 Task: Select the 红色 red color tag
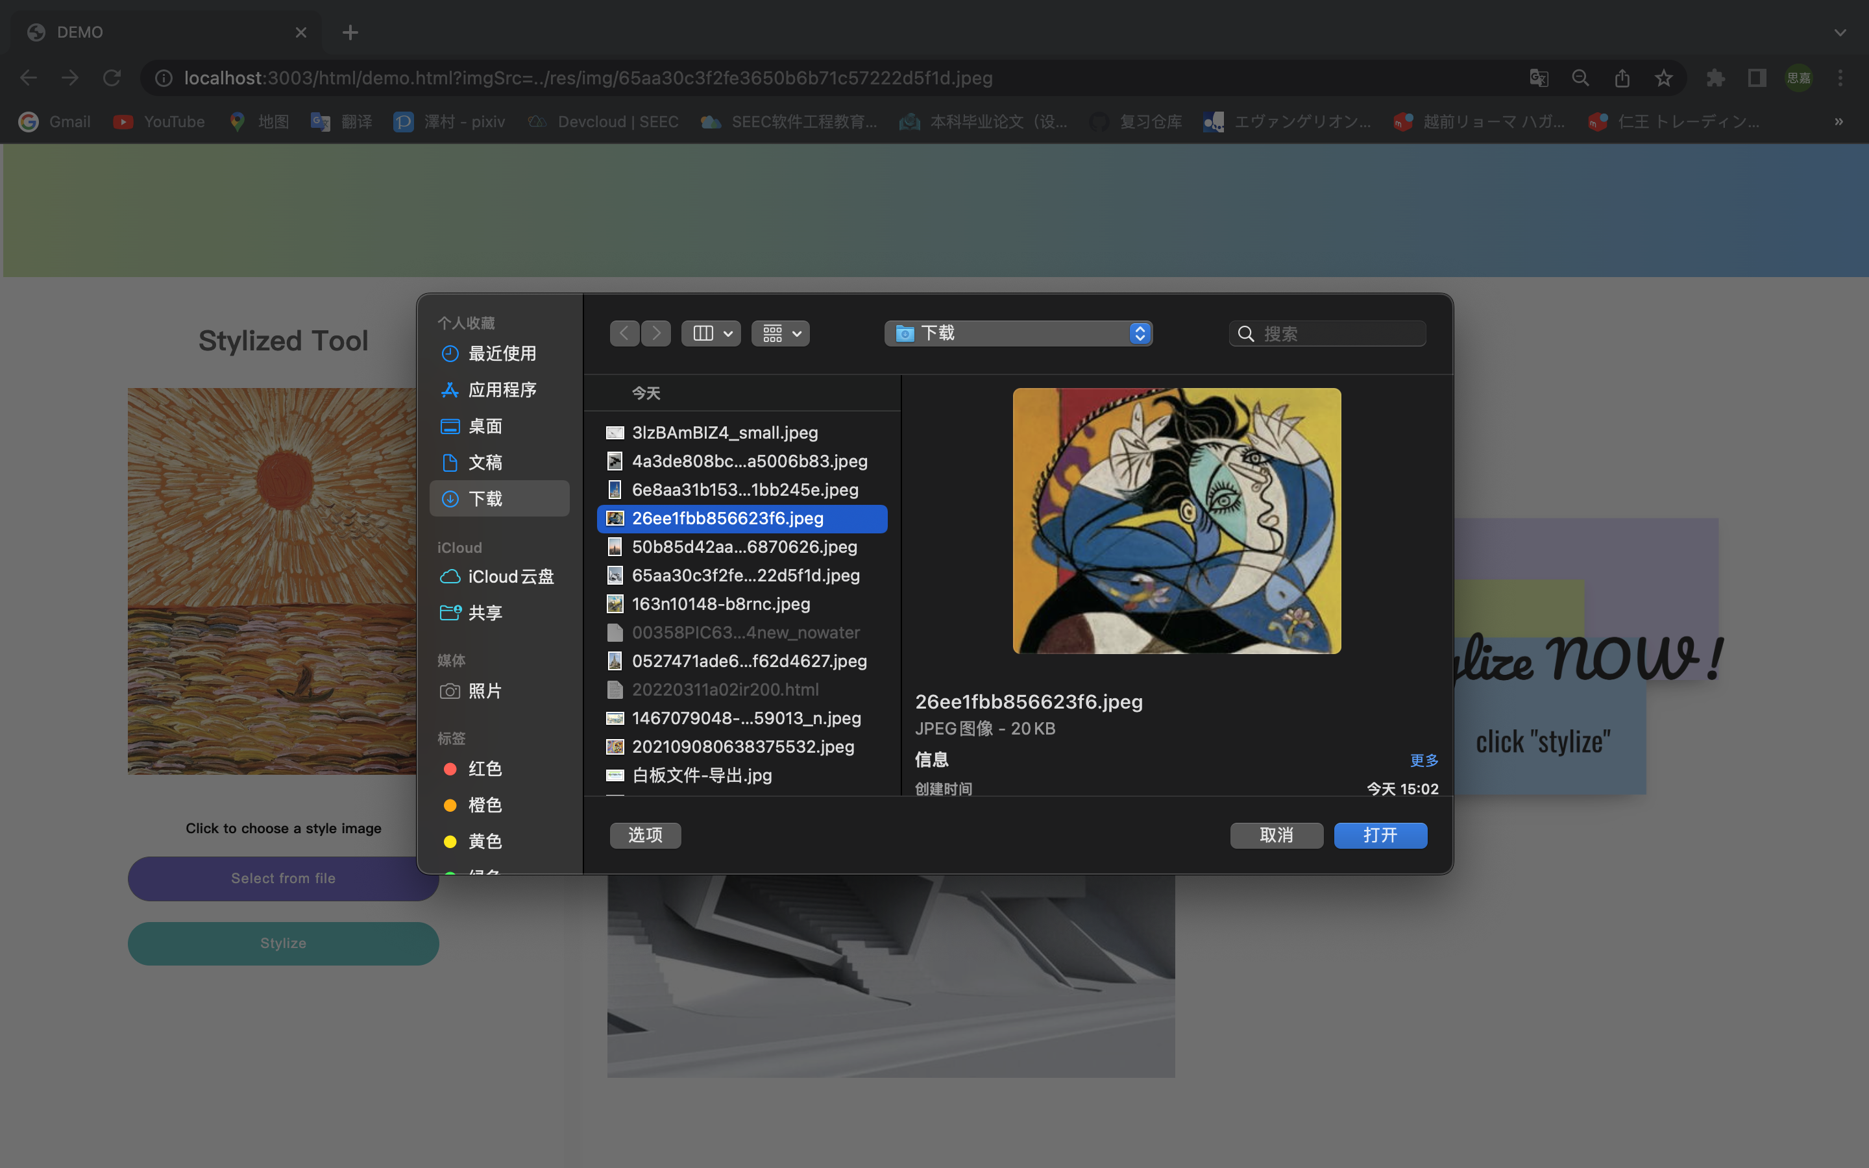pyautogui.click(x=485, y=769)
